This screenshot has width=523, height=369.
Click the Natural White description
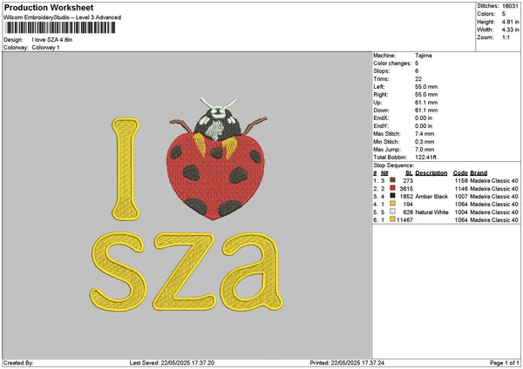(432, 212)
